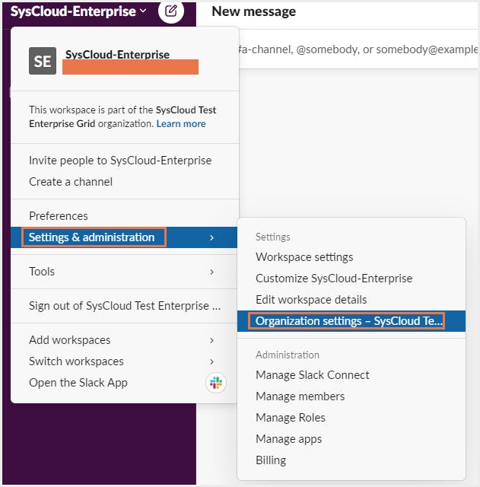Select Open the Slack App

(x=78, y=383)
